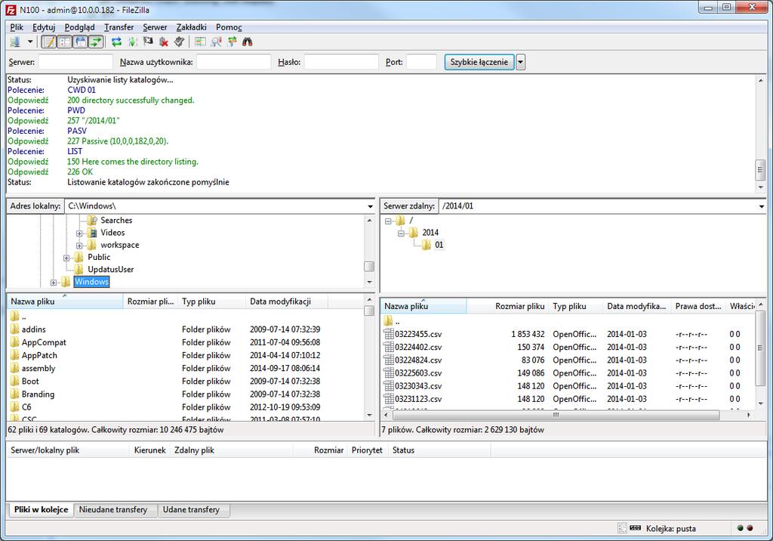773x541 pixels.
Task: Select the Searches folder in local tree
Action: [116, 220]
